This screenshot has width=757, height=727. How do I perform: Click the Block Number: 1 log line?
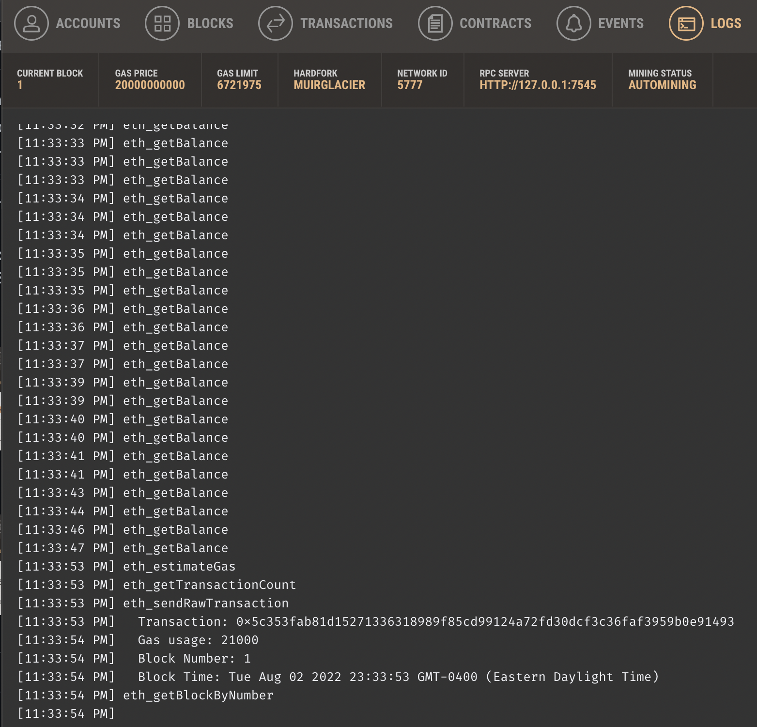pos(134,659)
